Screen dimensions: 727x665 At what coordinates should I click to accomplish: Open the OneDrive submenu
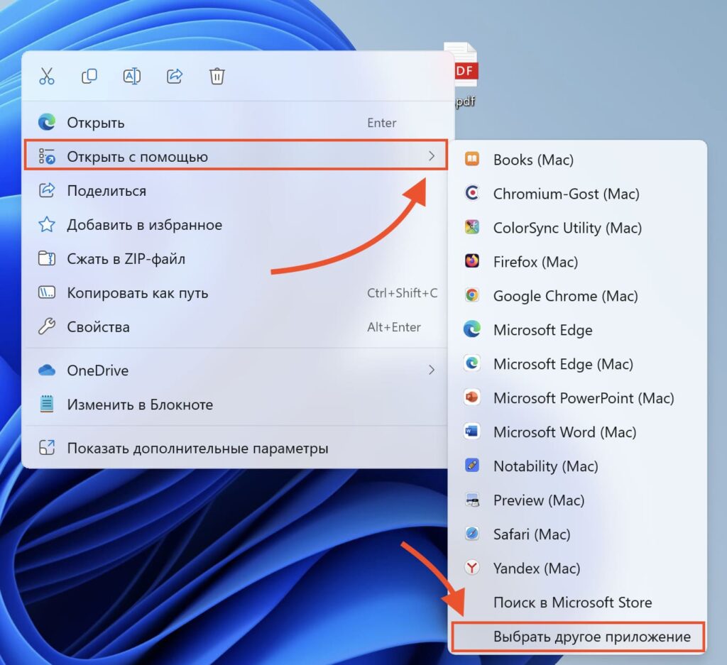tap(235, 370)
